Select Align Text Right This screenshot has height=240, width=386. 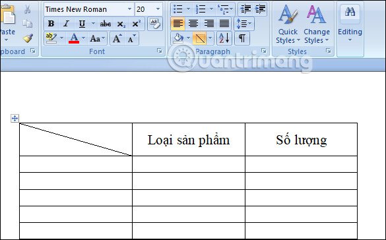pyautogui.click(x=209, y=24)
